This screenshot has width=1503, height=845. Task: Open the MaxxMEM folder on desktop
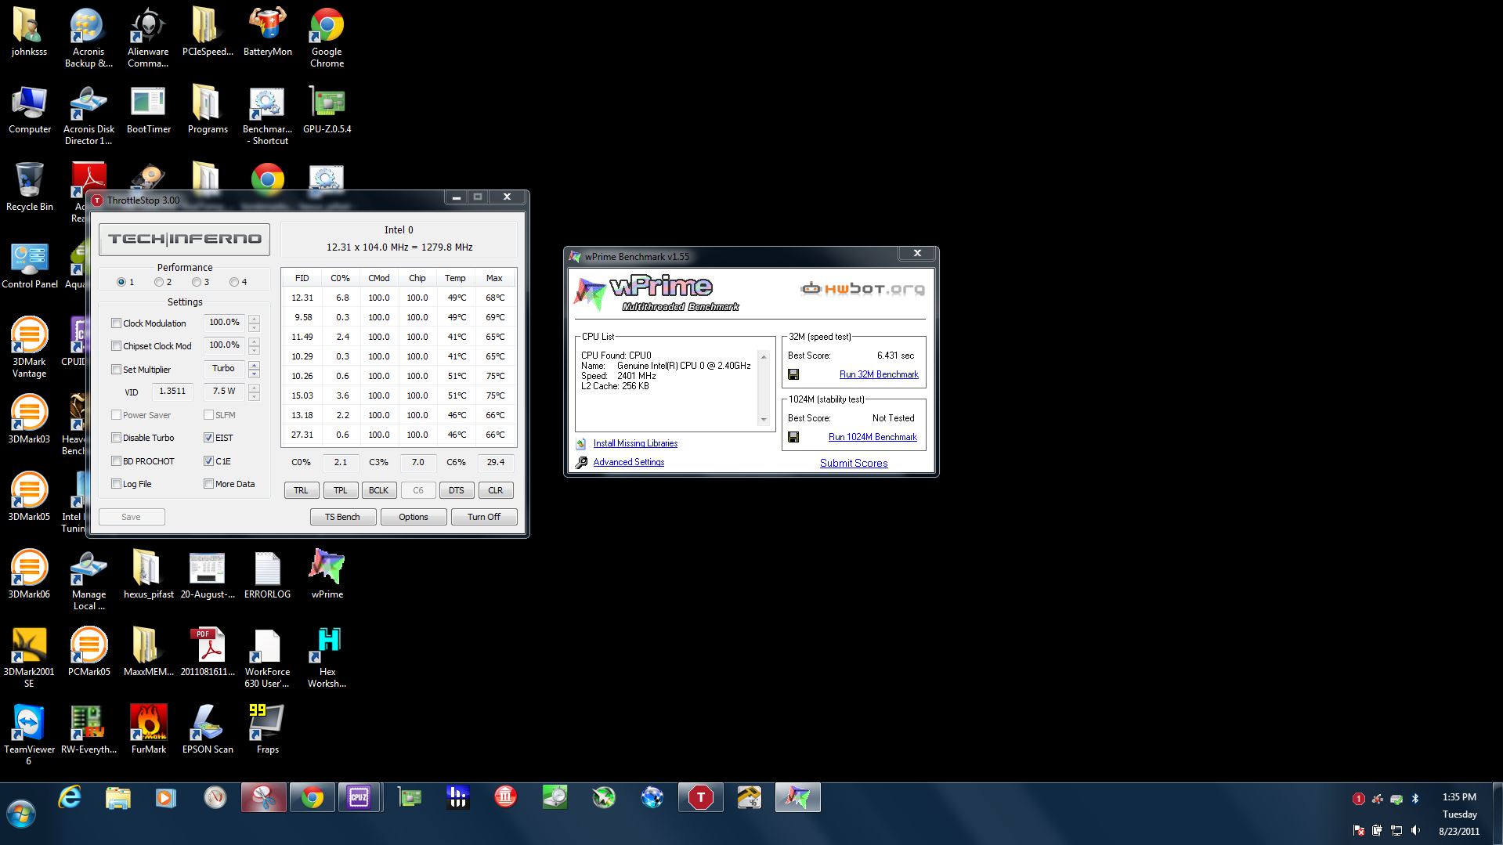pyautogui.click(x=148, y=652)
